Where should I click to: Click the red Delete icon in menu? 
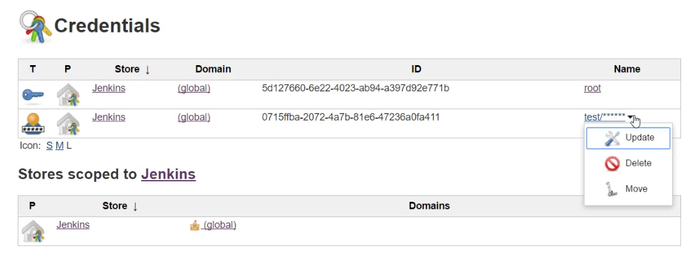(x=612, y=163)
